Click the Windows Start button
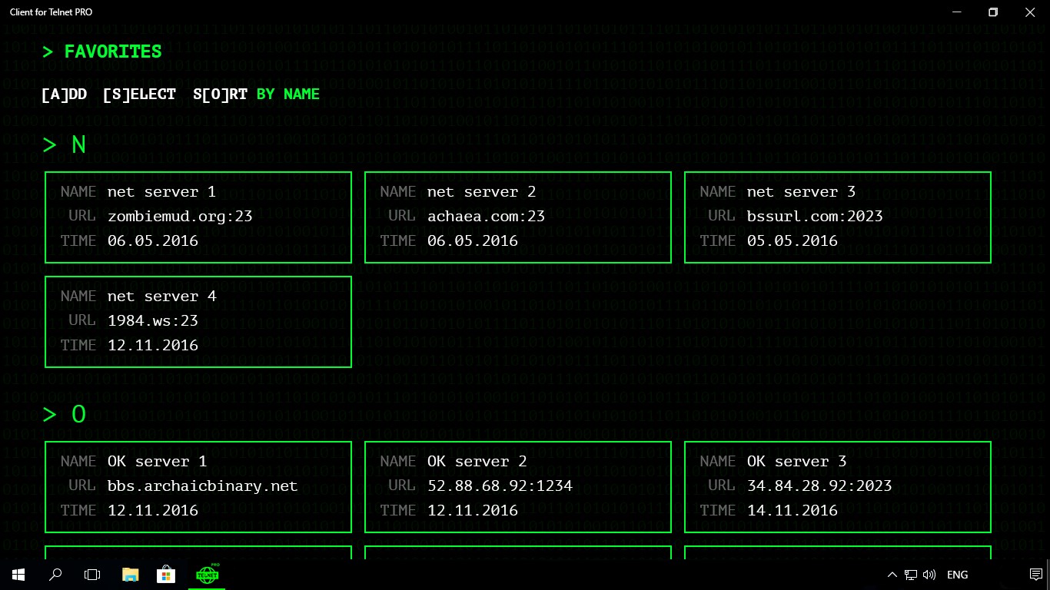The image size is (1050, 590). coord(18,574)
